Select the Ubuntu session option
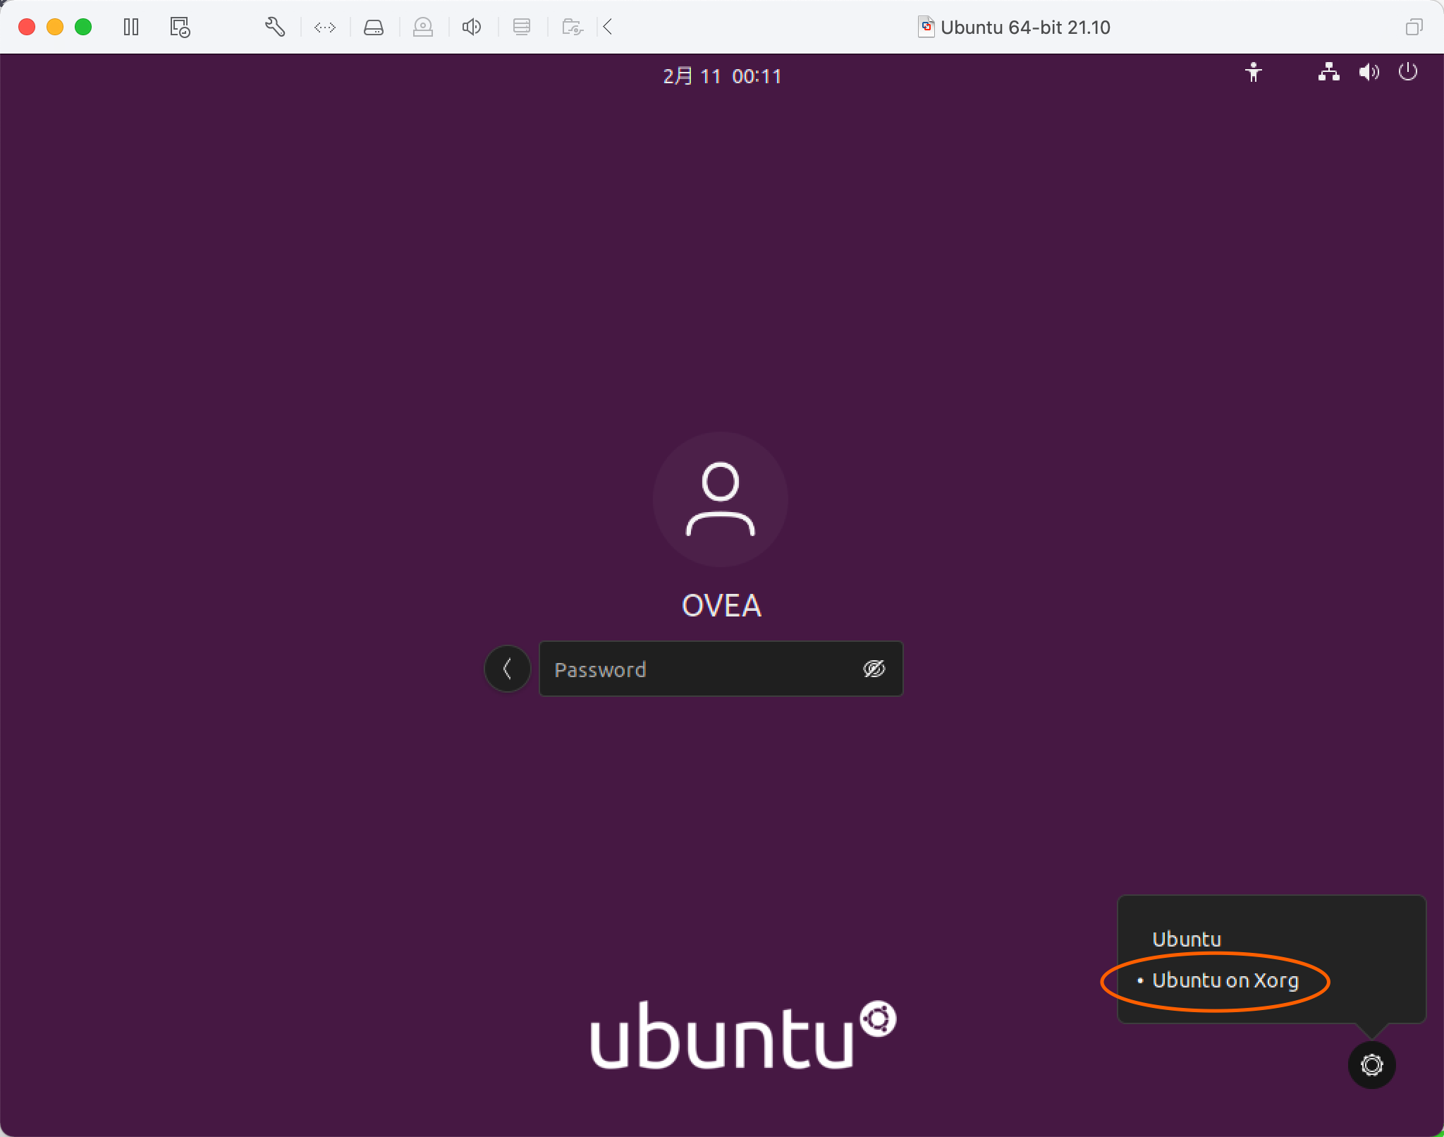 [x=1187, y=940]
